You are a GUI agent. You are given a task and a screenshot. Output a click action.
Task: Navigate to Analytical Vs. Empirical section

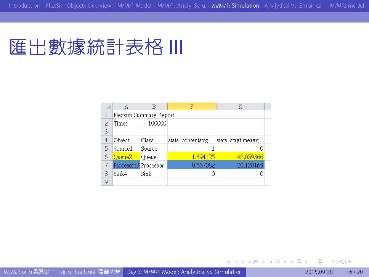tap(294, 6)
